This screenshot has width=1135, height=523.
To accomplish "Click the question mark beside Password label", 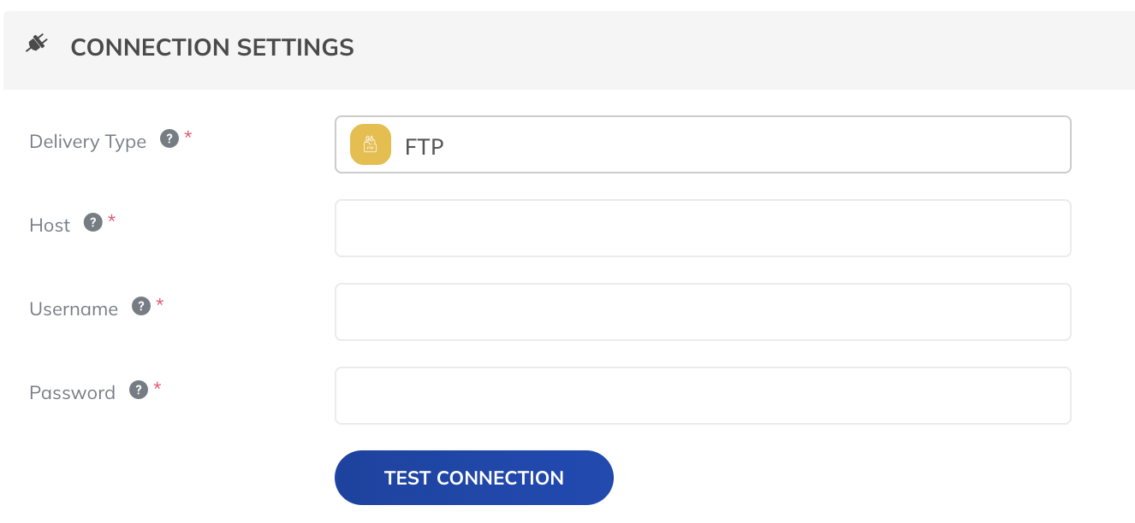I will point(138,388).
